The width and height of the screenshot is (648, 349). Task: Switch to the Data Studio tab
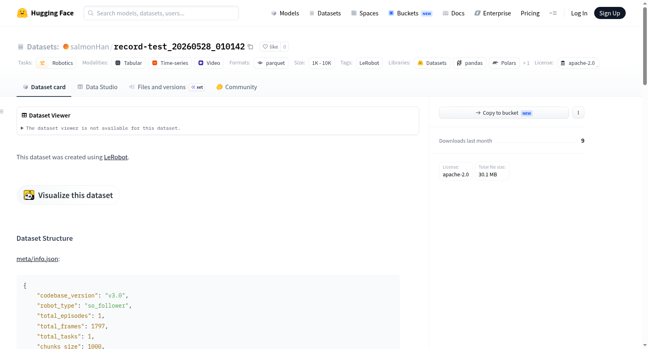click(x=98, y=87)
